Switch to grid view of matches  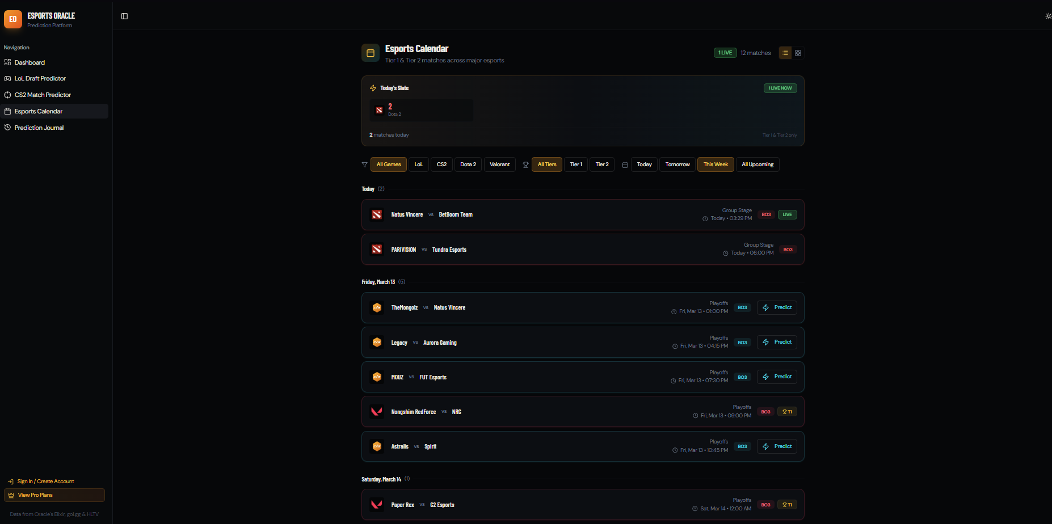pos(798,52)
